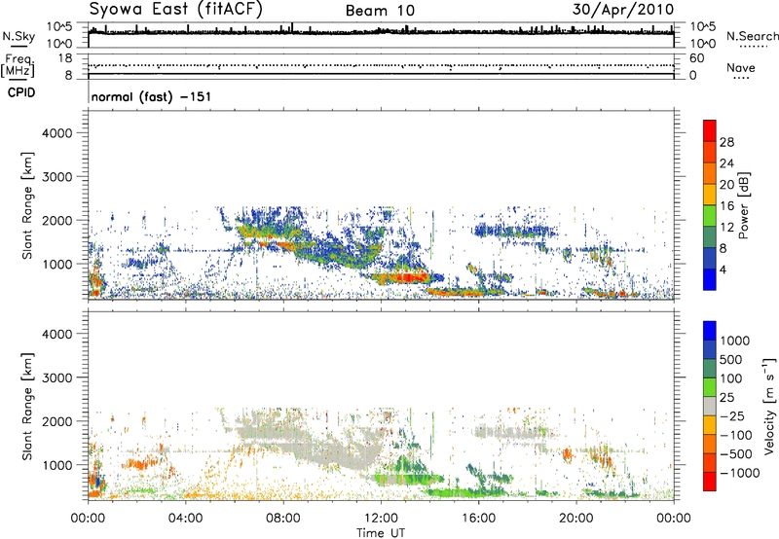This screenshot has height=539, width=779.
Task: Select the '20' label on Power colorbar
Action: coord(726,185)
